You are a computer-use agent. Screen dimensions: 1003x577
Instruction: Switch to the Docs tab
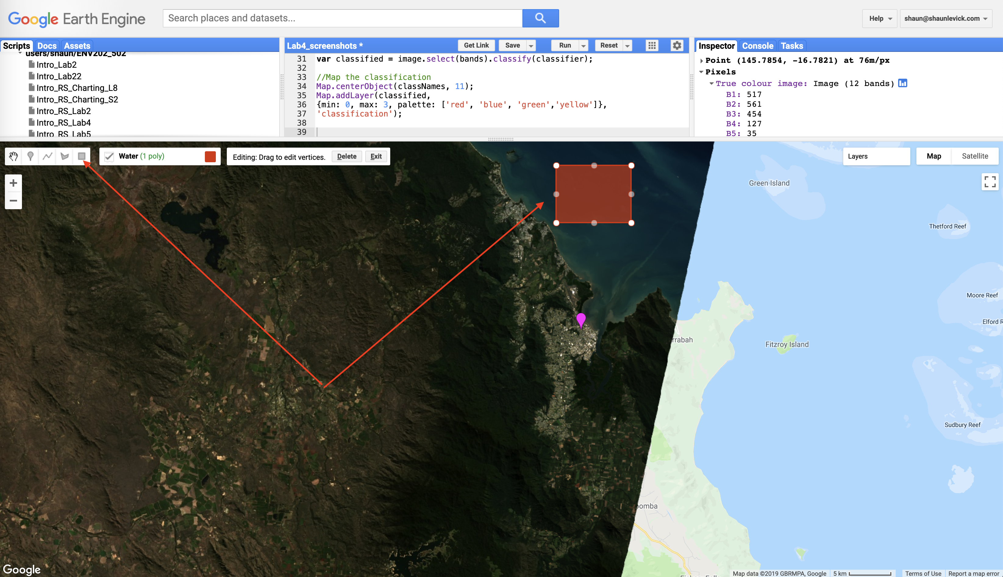point(47,45)
